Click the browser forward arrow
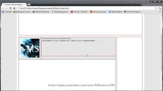Screen dimensions: 163x91 click(7, 8)
